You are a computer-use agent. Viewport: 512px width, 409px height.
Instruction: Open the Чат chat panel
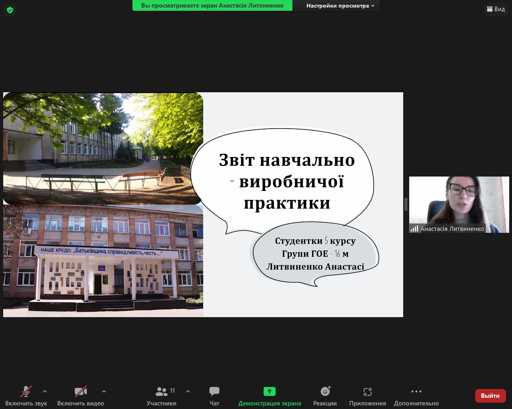(x=214, y=395)
